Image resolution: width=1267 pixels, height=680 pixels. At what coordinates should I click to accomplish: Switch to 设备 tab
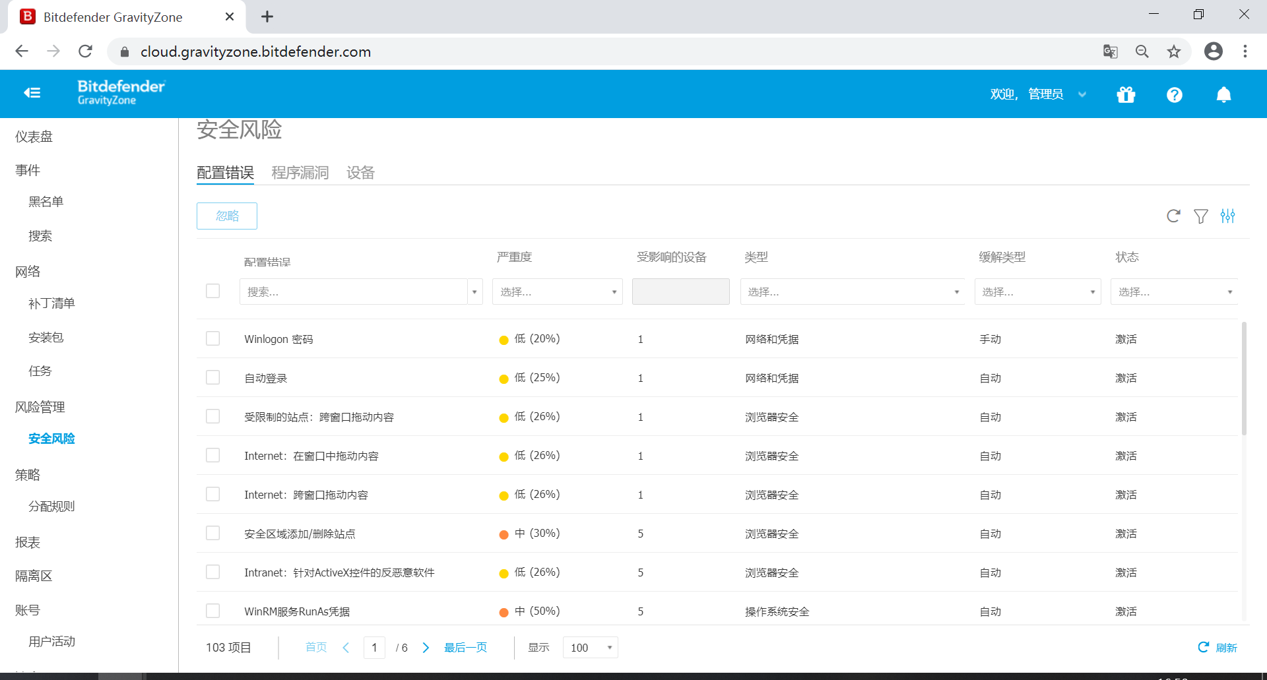[x=360, y=173]
